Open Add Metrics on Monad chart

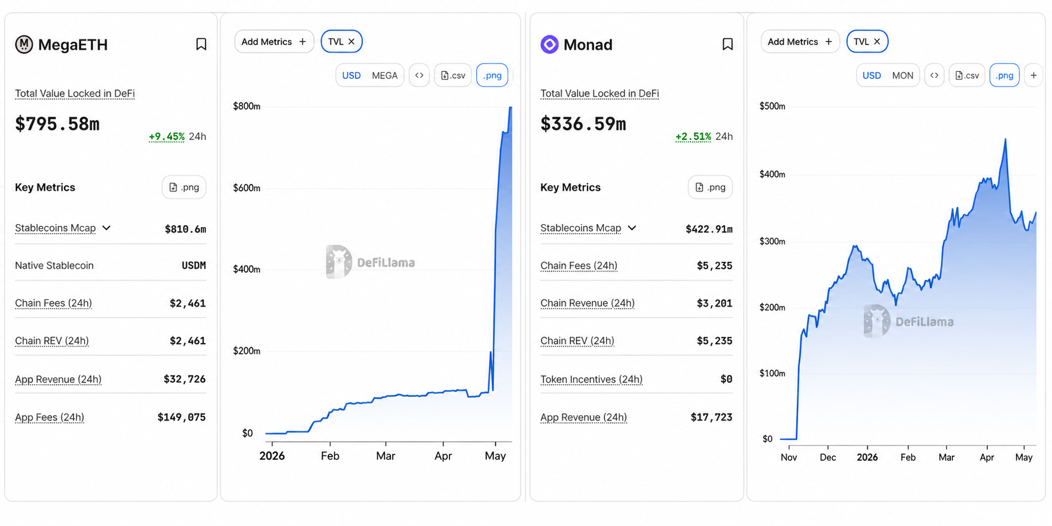pos(800,42)
